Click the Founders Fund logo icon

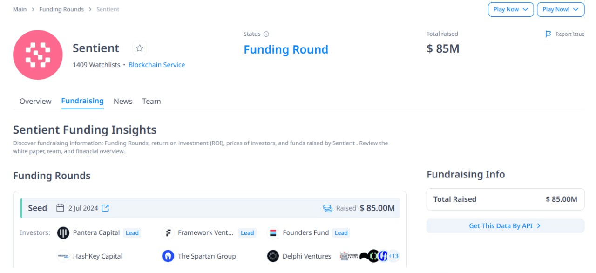[x=273, y=233]
